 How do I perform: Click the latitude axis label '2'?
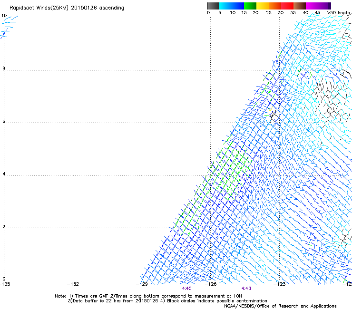[x=4, y=226]
